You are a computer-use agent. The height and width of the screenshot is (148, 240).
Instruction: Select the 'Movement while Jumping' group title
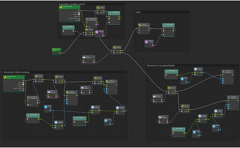tap(16, 72)
